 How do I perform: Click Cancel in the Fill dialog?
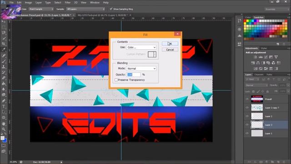click(170, 50)
